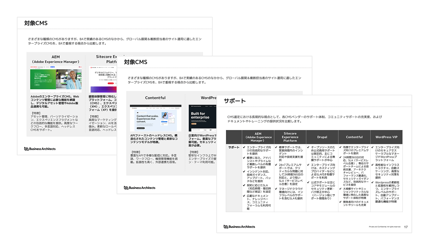Screen dimensions: 429x250
Task: Click the Contentful website screenshot on middle slide
Action: (155, 118)
